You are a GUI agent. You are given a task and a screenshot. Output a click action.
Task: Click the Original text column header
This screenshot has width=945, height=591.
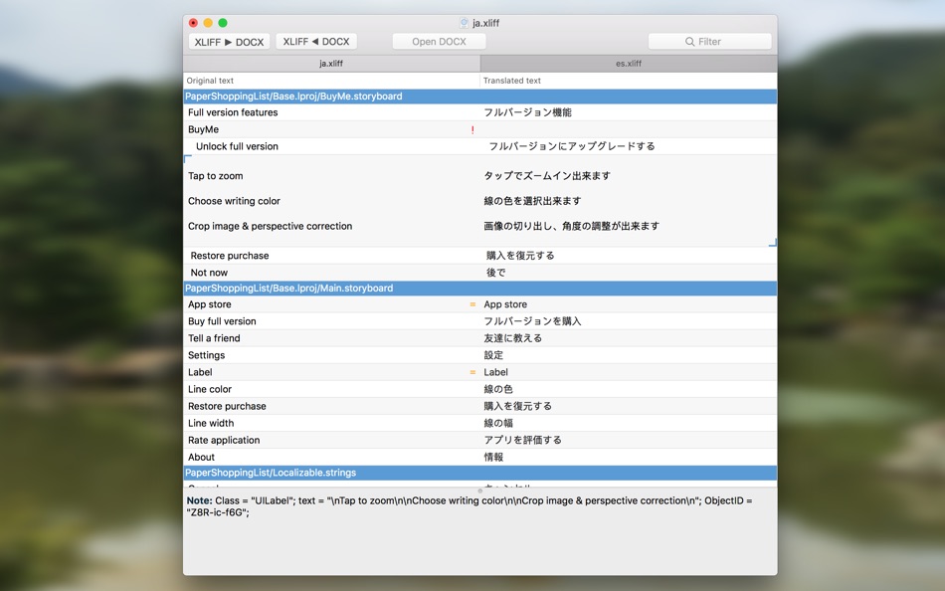click(x=210, y=81)
